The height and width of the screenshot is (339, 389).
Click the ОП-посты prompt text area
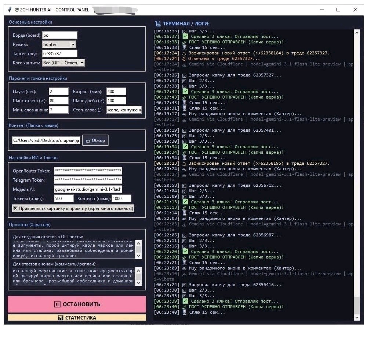click(x=74, y=250)
